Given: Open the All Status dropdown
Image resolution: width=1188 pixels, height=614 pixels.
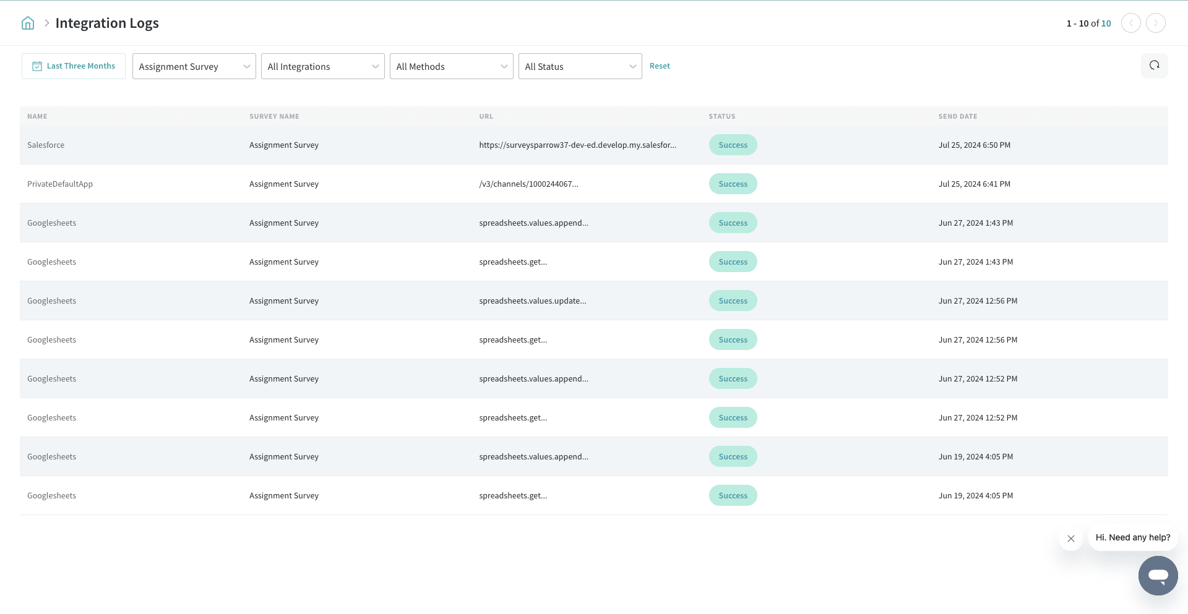Looking at the screenshot, I should coord(580,67).
